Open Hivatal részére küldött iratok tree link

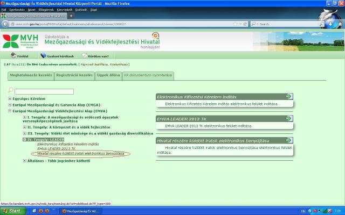(80, 153)
